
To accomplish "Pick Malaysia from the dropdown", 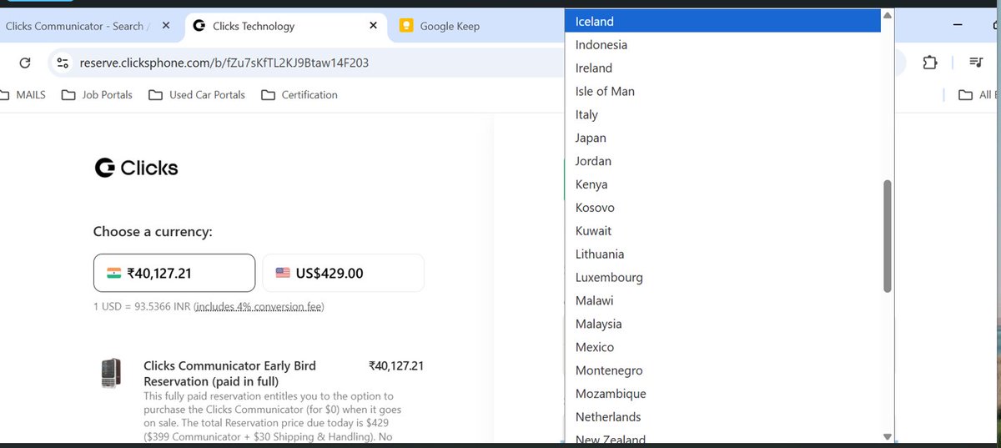I will pyautogui.click(x=722, y=324).
